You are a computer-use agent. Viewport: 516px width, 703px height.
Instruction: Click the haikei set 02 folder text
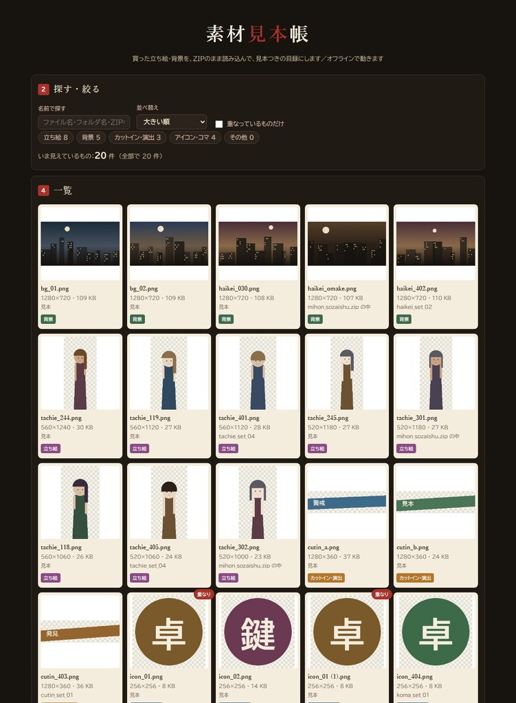[x=414, y=307]
